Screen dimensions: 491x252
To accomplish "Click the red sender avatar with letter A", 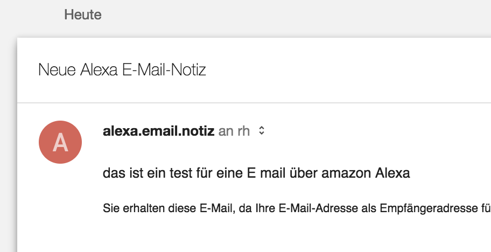I will [60, 142].
